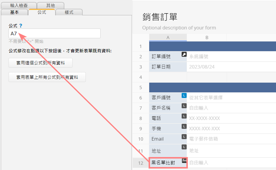Select column header A
The image size is (276, 170).
point(168,37)
